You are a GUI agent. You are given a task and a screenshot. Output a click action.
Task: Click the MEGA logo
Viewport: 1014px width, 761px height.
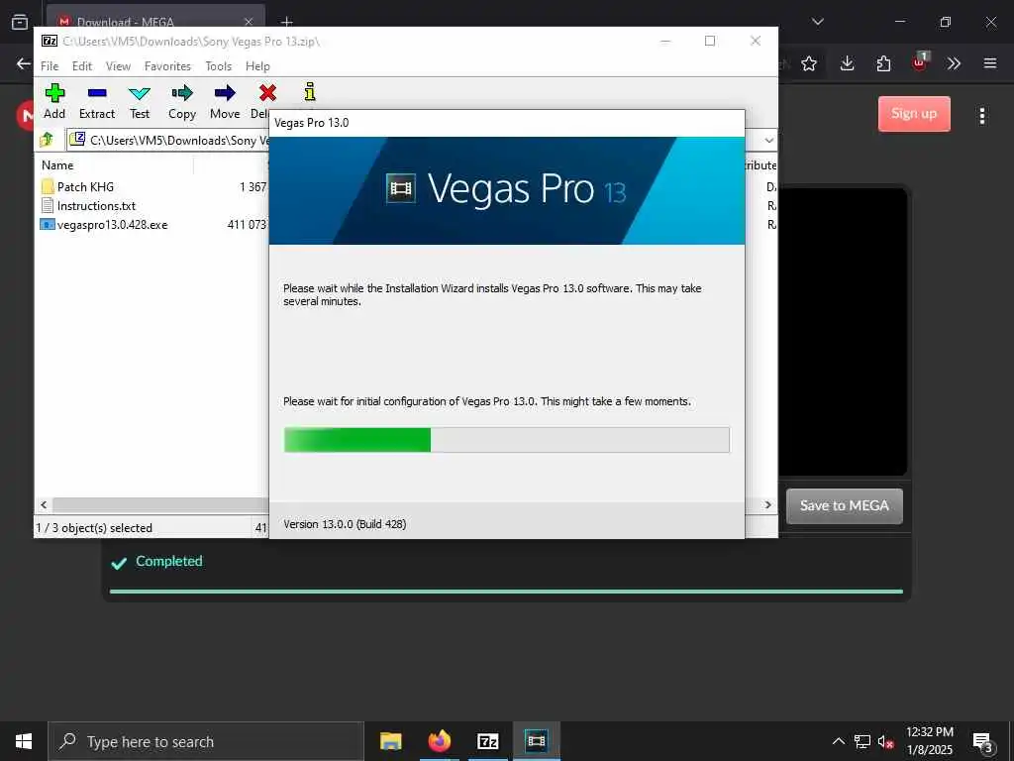point(26,116)
